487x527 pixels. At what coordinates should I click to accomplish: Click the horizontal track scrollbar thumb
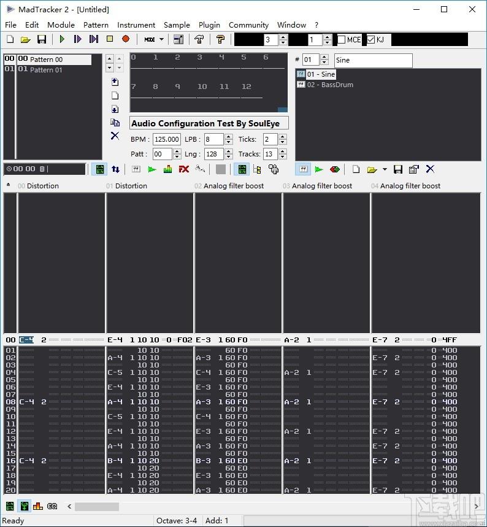tap(96, 506)
